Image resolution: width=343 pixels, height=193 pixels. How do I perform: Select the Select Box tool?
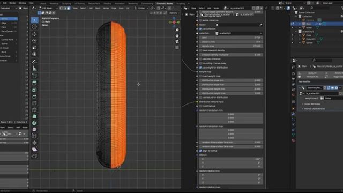coord(34,20)
